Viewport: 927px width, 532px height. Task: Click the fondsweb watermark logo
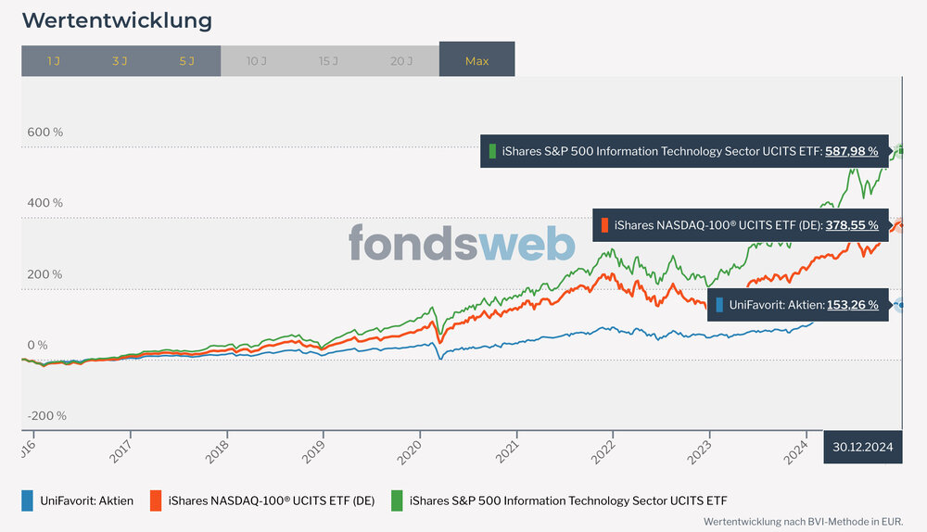(x=462, y=244)
